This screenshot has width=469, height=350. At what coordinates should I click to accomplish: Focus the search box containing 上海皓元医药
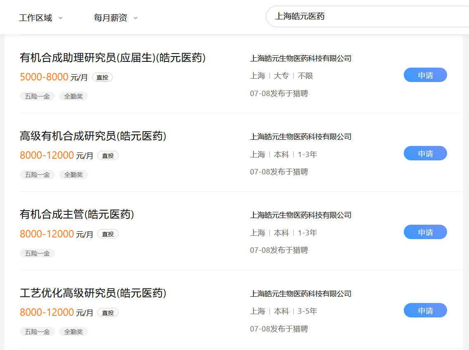(367, 16)
